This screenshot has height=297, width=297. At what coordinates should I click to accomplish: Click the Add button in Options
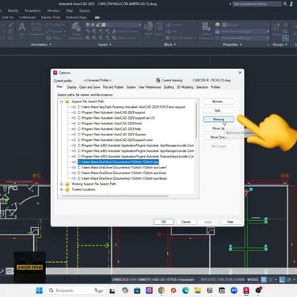pyautogui.click(x=219, y=110)
